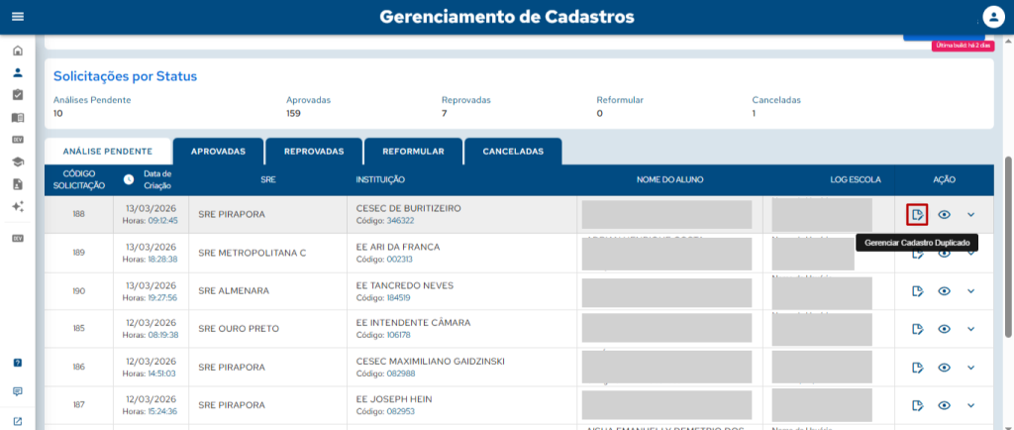Screen dimensions: 1014x430
Task: Click the user profile avatar icon
Action: point(993,17)
